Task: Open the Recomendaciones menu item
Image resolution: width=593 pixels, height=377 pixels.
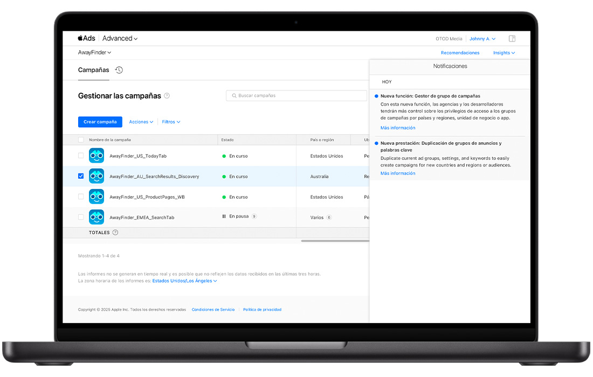Action: click(460, 53)
